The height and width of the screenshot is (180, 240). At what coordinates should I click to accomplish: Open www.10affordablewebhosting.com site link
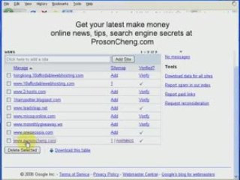pyautogui.click(x=44, y=83)
